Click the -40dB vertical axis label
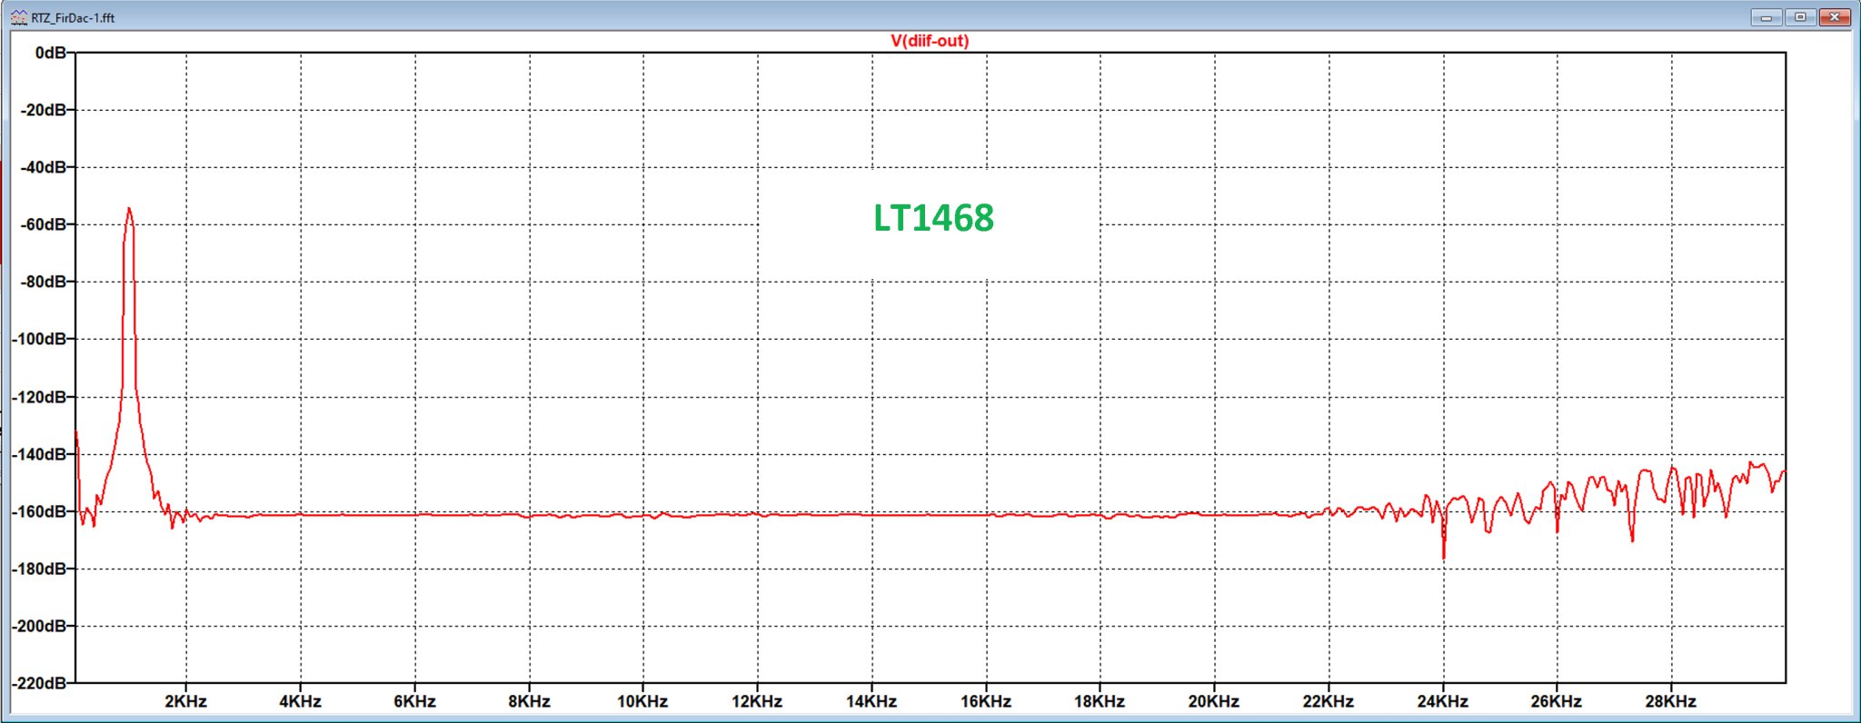 tap(44, 168)
